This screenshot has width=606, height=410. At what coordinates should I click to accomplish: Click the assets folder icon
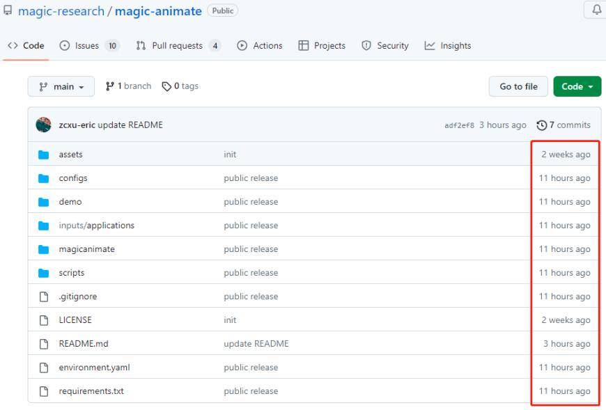tap(44, 155)
